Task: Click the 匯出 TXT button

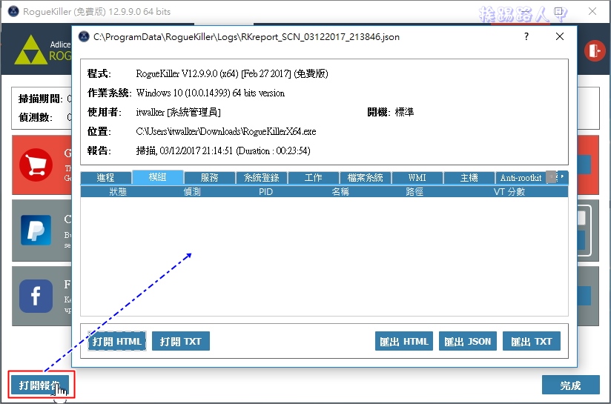Action: (532, 341)
